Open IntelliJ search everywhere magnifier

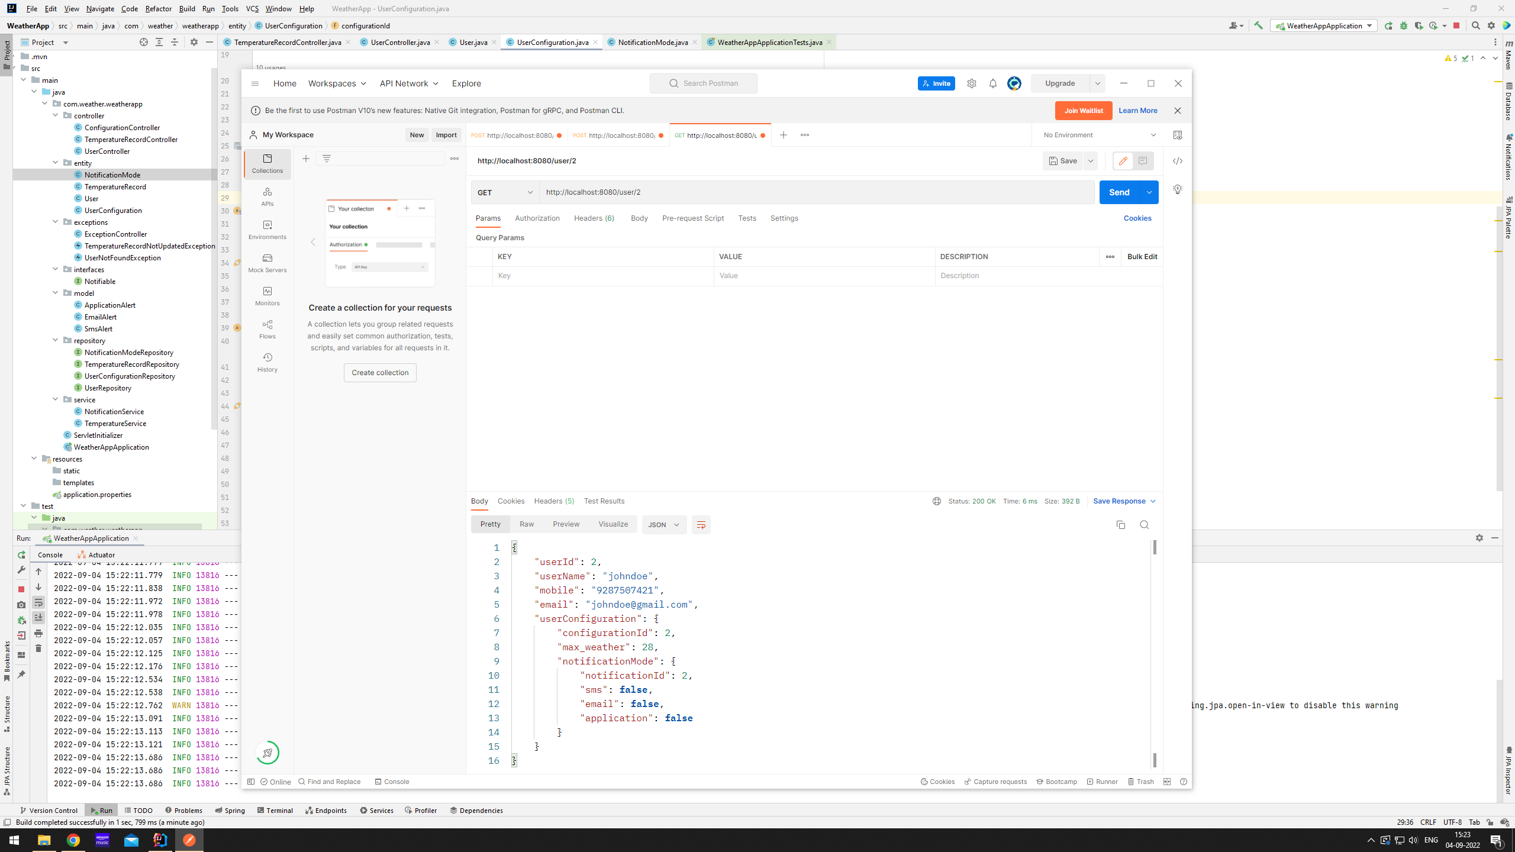pyautogui.click(x=1476, y=25)
